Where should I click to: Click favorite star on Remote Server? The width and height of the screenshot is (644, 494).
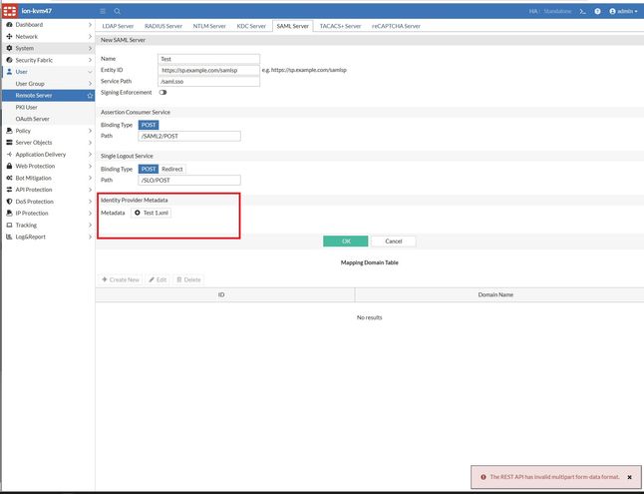pos(90,96)
